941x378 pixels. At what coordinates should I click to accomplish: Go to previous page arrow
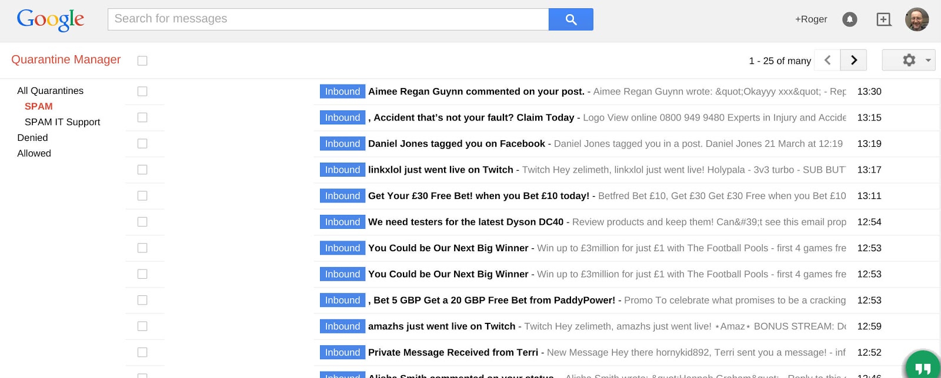pyautogui.click(x=827, y=60)
